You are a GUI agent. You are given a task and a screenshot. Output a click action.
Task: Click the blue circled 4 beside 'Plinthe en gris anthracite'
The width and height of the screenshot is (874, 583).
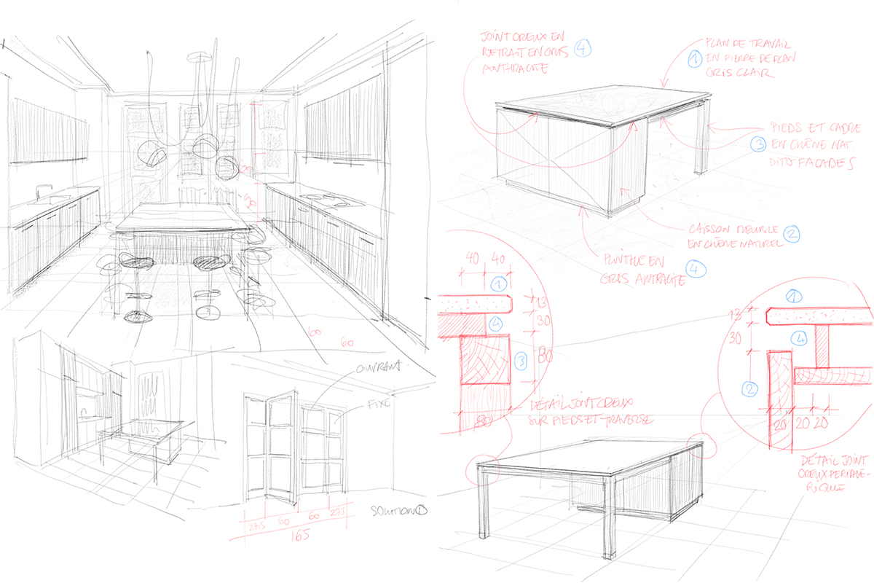pyautogui.click(x=698, y=269)
